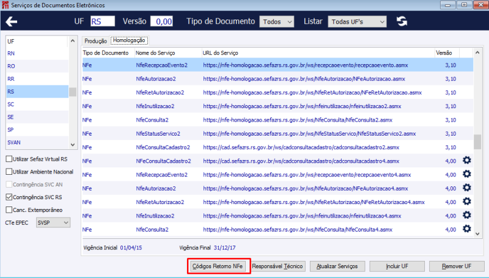The image size is (489, 278).
Task: Select SC in UF list
Action: (37, 104)
